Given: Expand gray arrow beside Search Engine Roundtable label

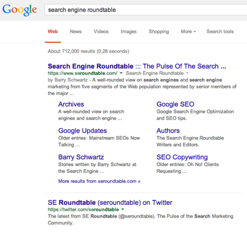Looking at the screenshot, I should point(187,73).
